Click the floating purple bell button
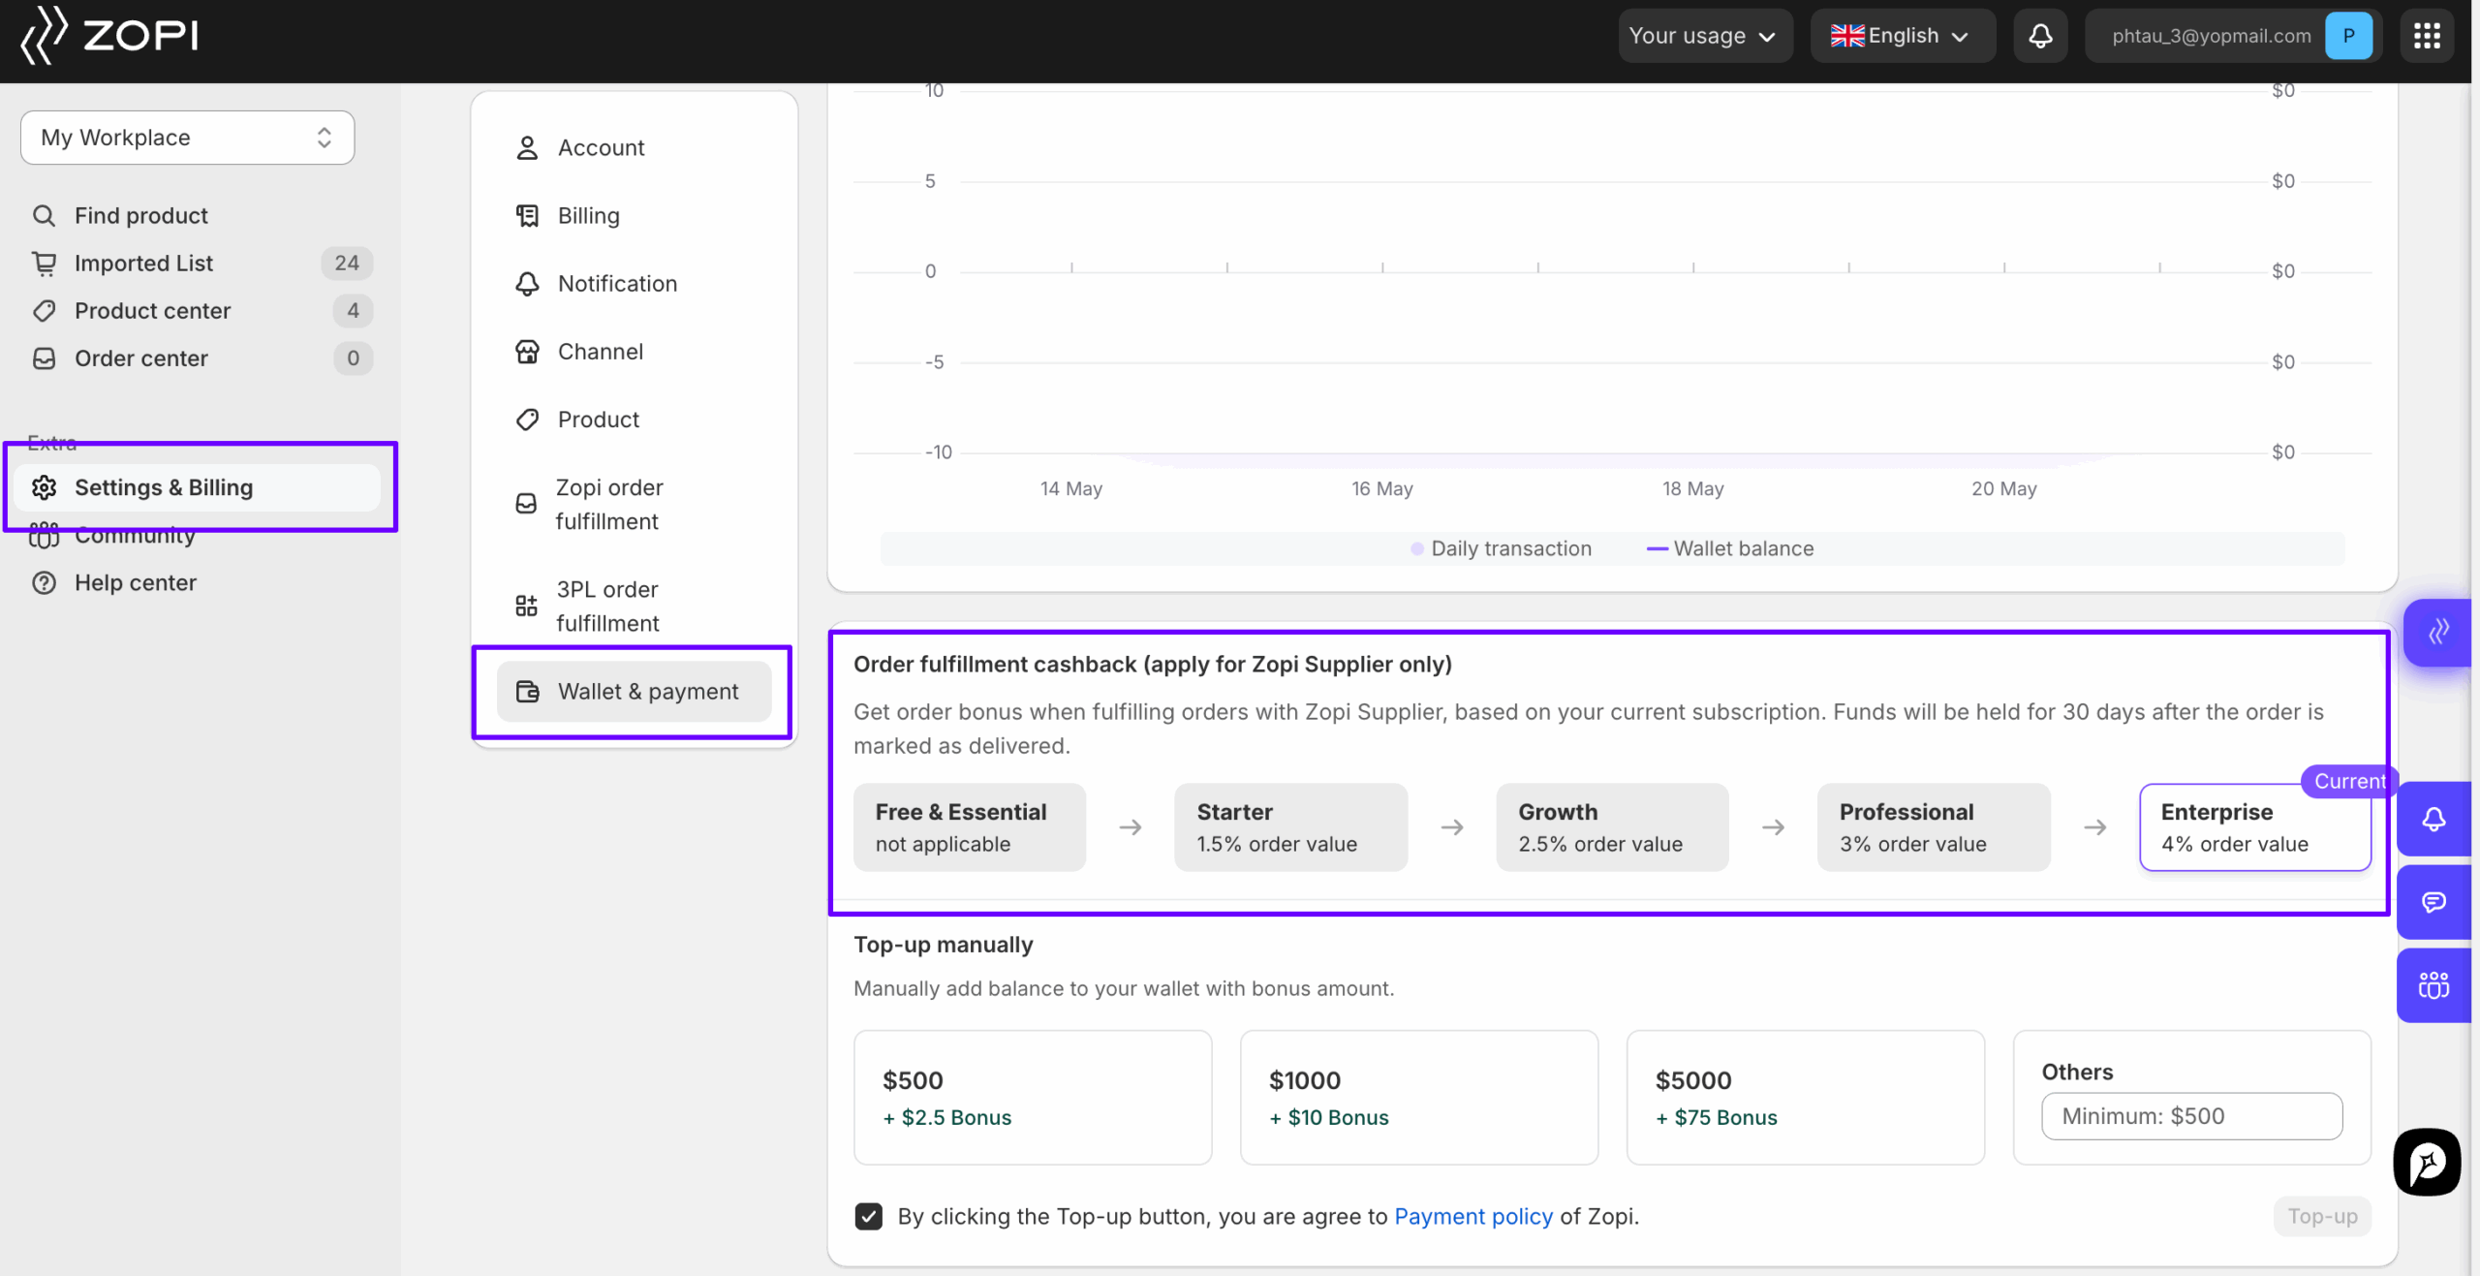2480x1276 pixels. [x=2433, y=820]
